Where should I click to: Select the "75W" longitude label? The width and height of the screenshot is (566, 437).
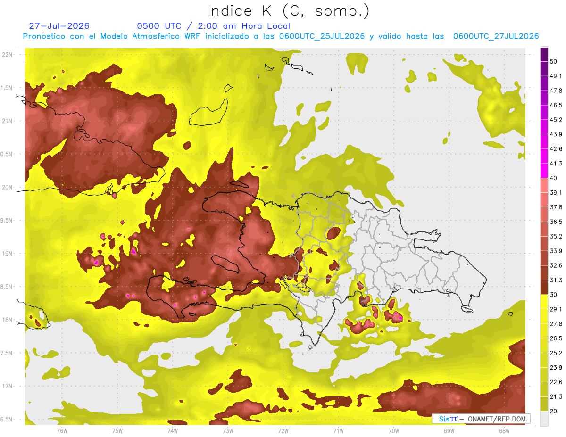[x=117, y=430]
